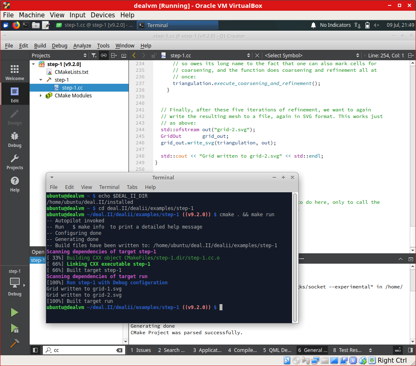This screenshot has width=416, height=366.
Task: Click the Line: 254, Col: 1 indicator
Action: click(x=386, y=55)
